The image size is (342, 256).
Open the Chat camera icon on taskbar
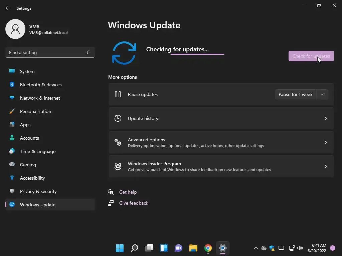click(x=178, y=248)
